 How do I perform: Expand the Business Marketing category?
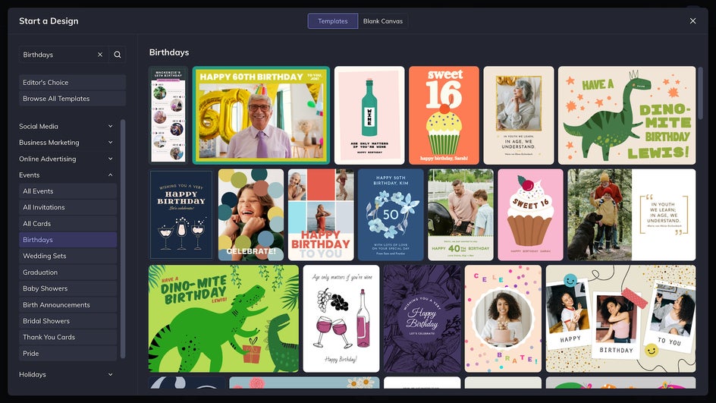pyautogui.click(x=66, y=143)
